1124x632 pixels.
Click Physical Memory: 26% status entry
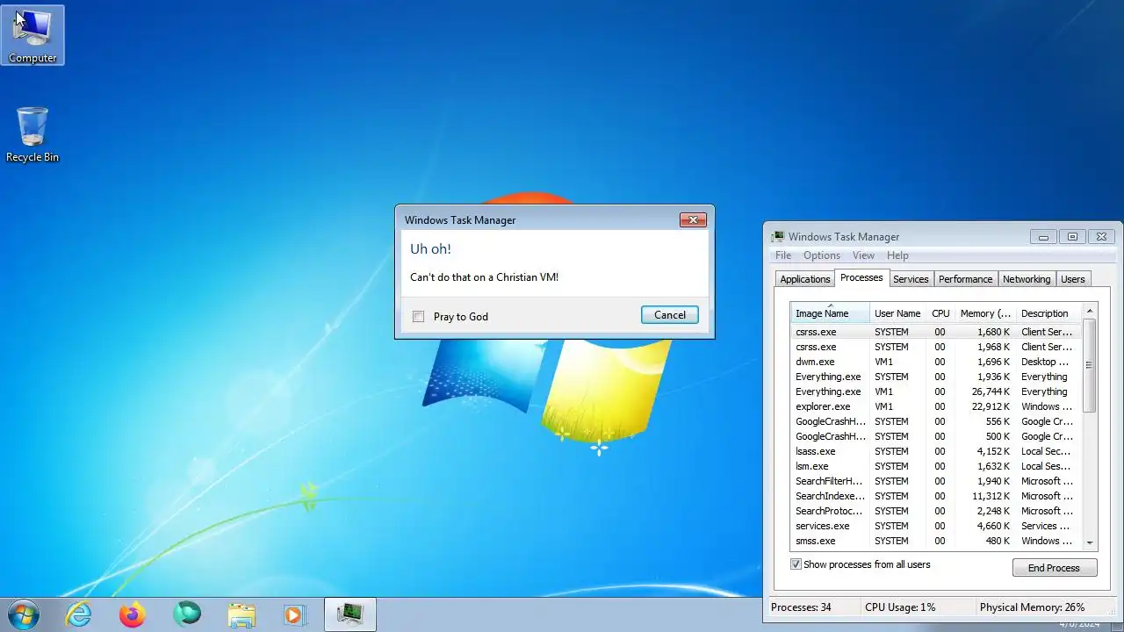pos(1032,607)
